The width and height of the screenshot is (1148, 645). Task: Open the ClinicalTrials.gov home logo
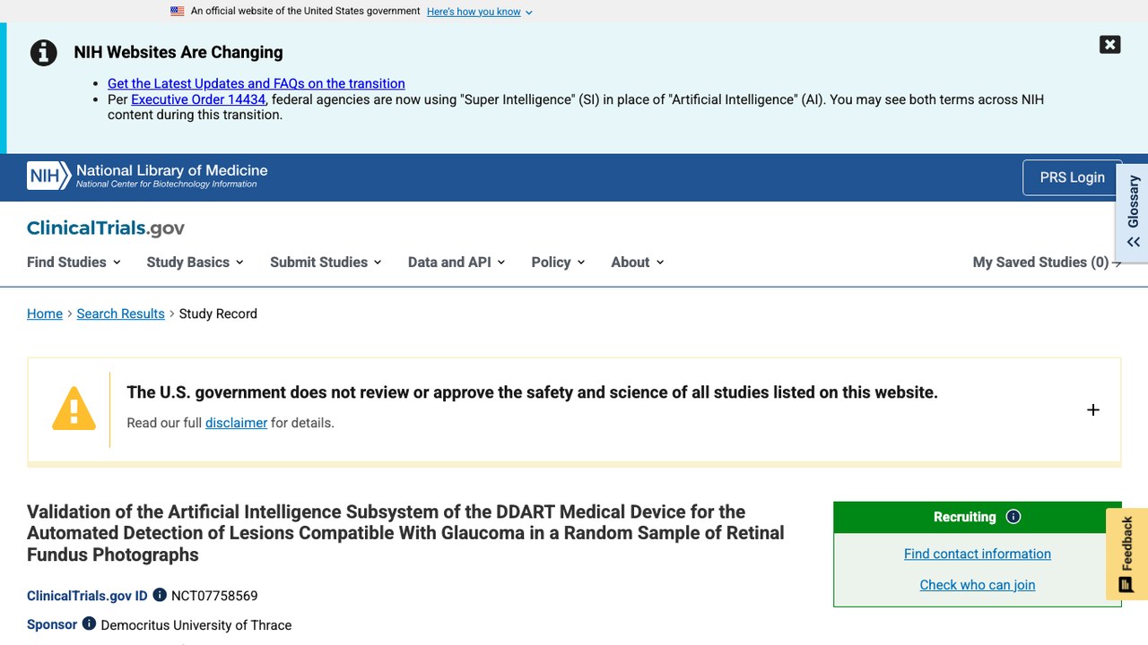106,228
